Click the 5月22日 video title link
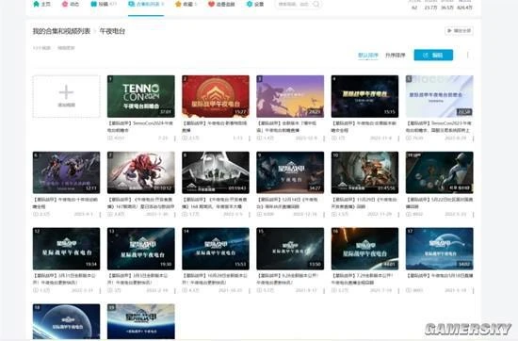The height and width of the screenshot is (341, 518). pos(440,203)
